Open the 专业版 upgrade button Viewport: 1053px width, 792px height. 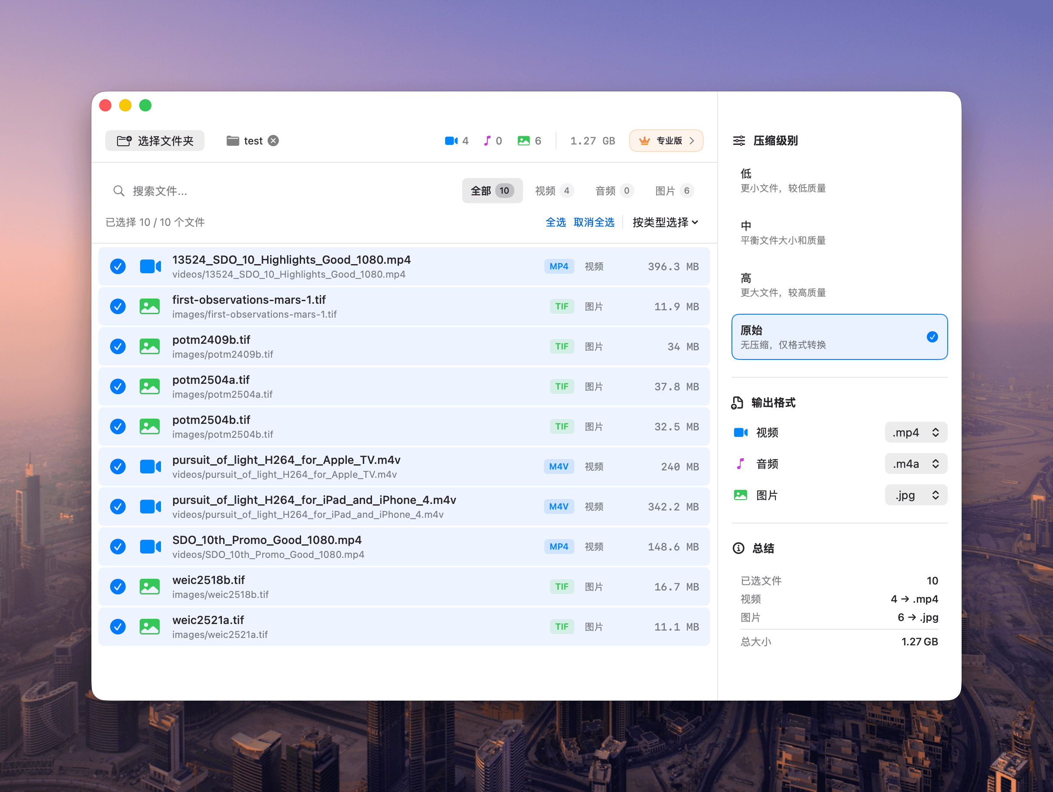(666, 141)
